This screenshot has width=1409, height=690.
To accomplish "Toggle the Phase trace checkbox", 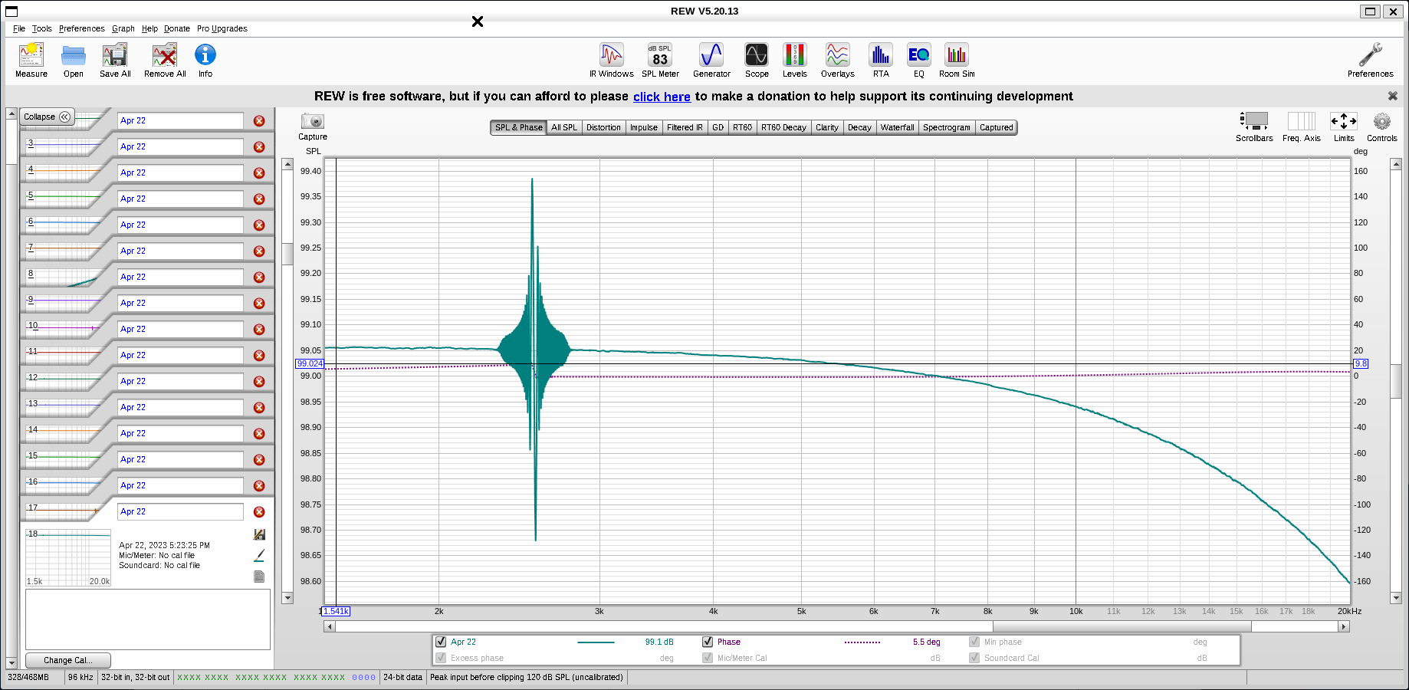I will click(x=708, y=642).
